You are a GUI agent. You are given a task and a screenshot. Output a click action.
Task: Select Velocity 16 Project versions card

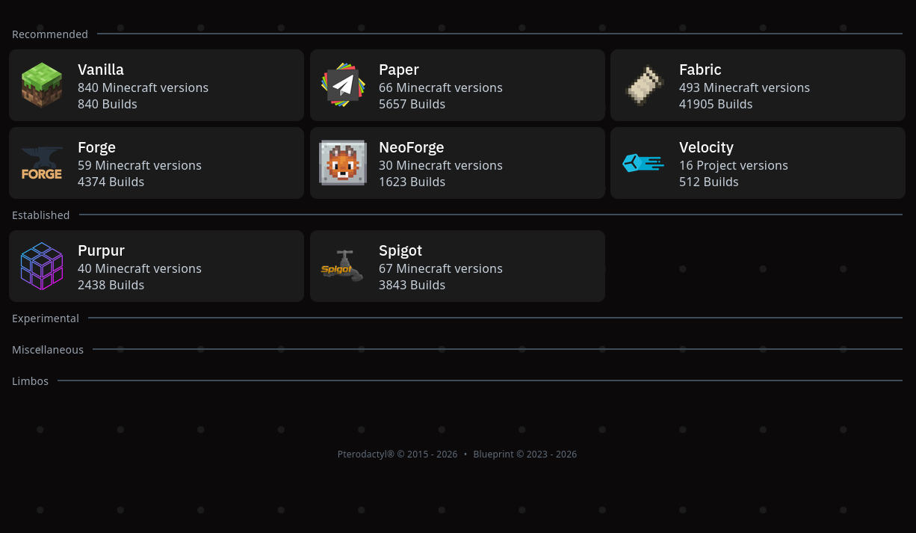tap(758, 163)
